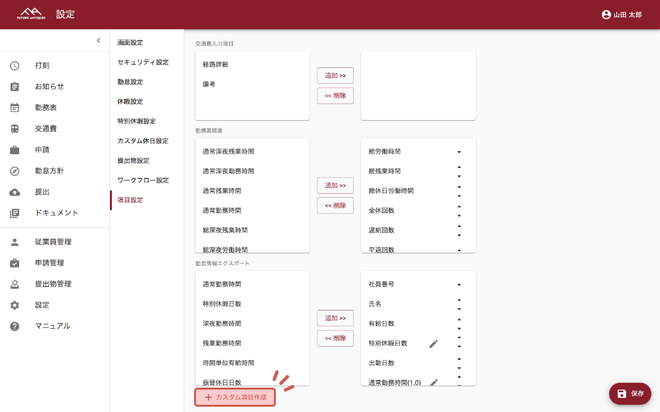The width and height of the screenshot is (660, 412).
Task: Click the カスタム項目作成 button
Action: pyautogui.click(x=235, y=397)
